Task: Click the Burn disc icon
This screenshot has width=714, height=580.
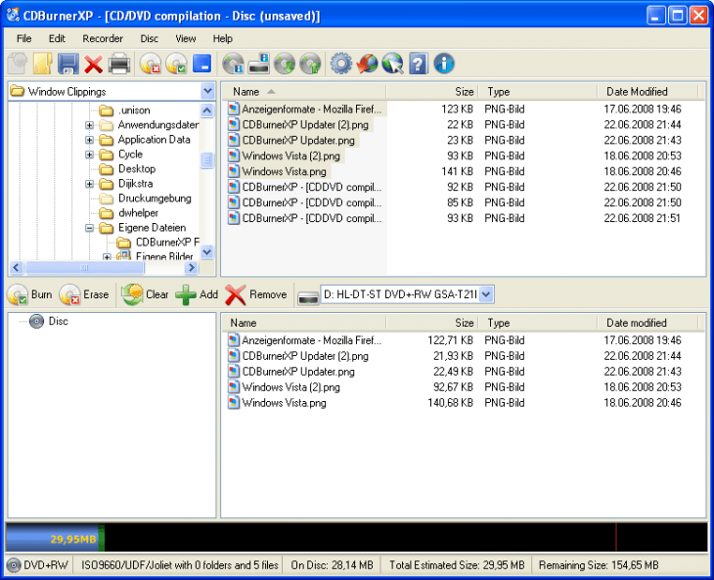Action: 29,294
